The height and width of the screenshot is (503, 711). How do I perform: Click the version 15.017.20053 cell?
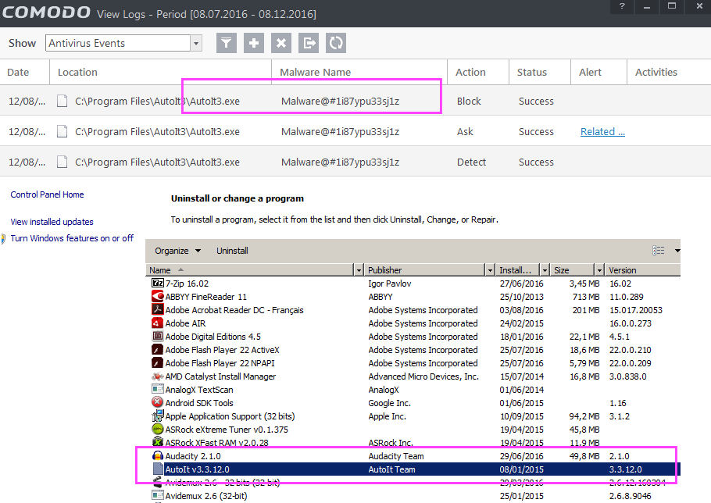pos(636,310)
